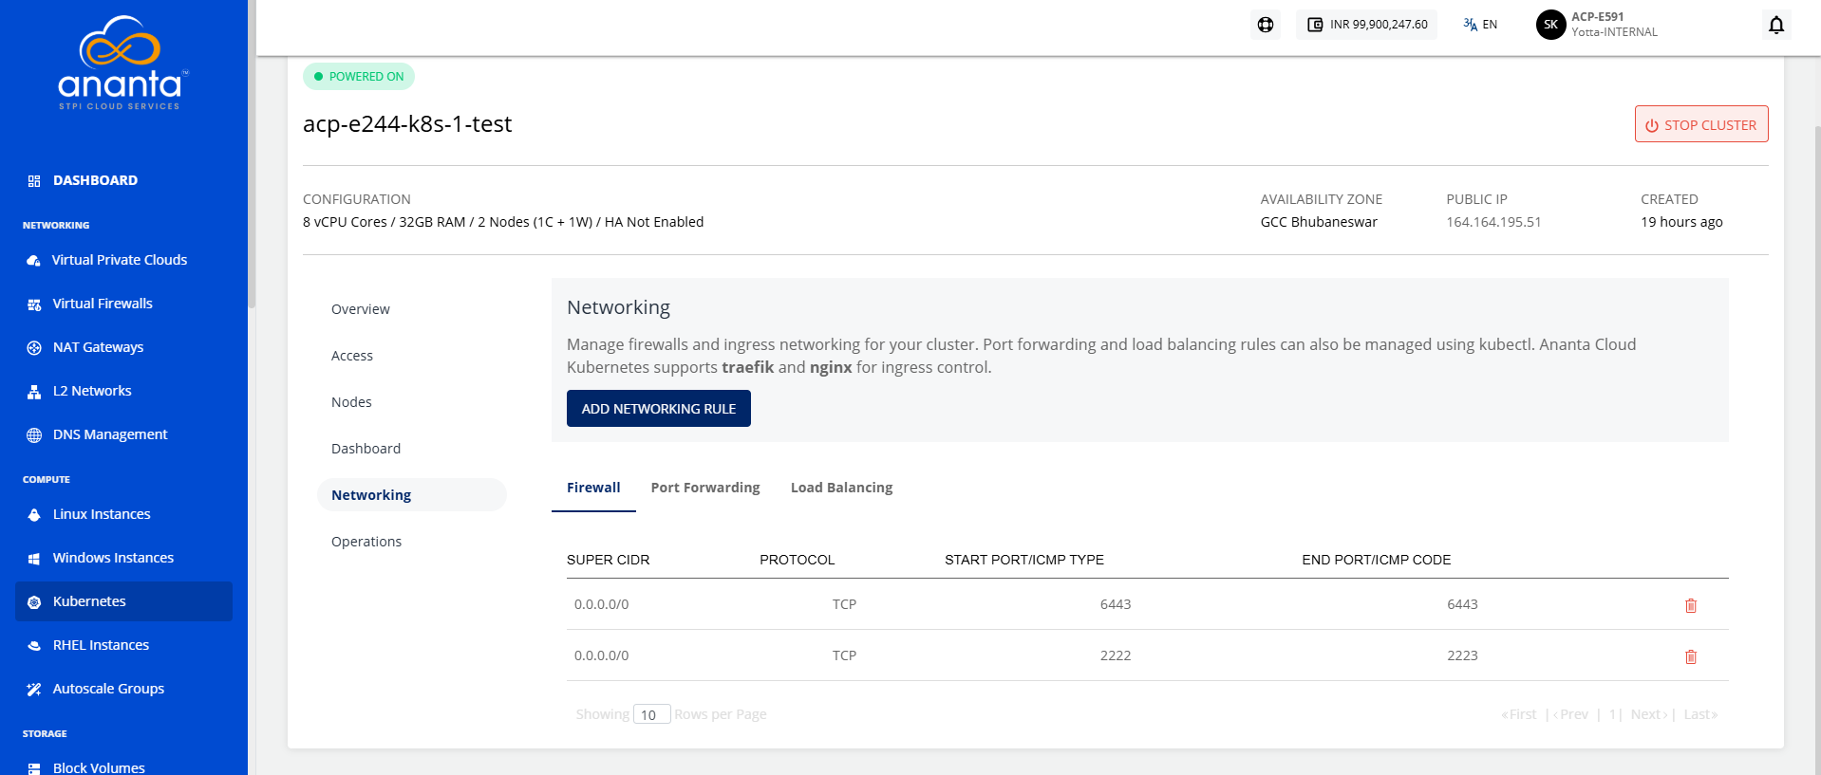Open the Overview section
The height and width of the screenshot is (775, 1821).
[361, 309]
